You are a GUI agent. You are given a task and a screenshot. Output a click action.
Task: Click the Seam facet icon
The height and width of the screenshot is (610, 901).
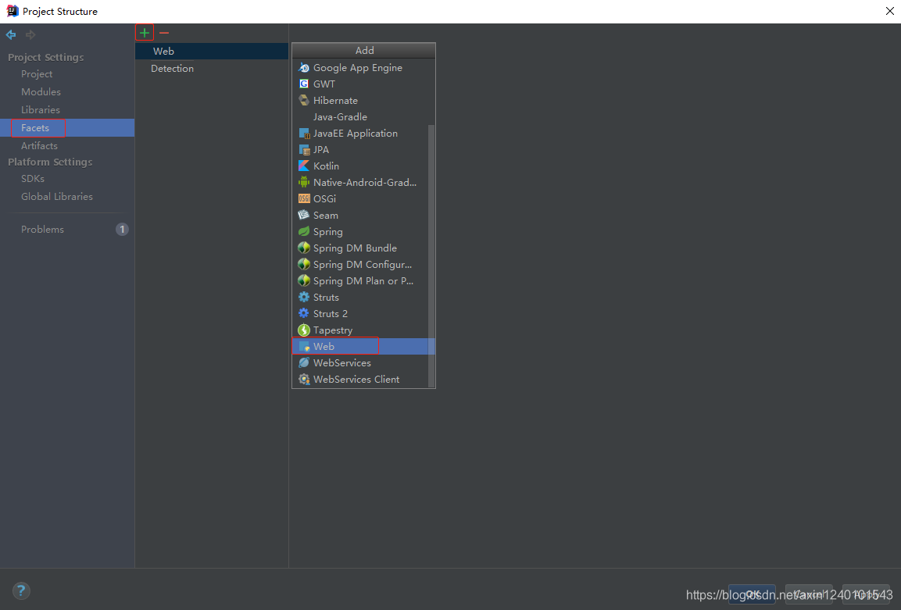click(x=304, y=216)
